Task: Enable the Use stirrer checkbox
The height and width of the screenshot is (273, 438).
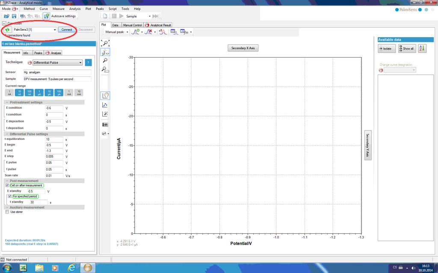Action: pyautogui.click(x=7, y=212)
